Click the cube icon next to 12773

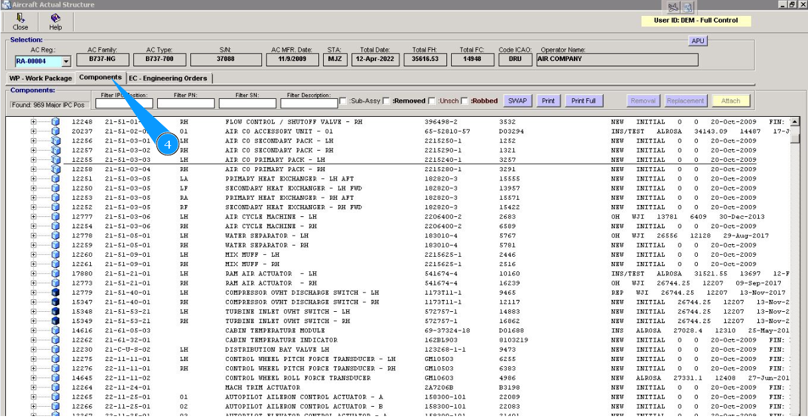56,283
